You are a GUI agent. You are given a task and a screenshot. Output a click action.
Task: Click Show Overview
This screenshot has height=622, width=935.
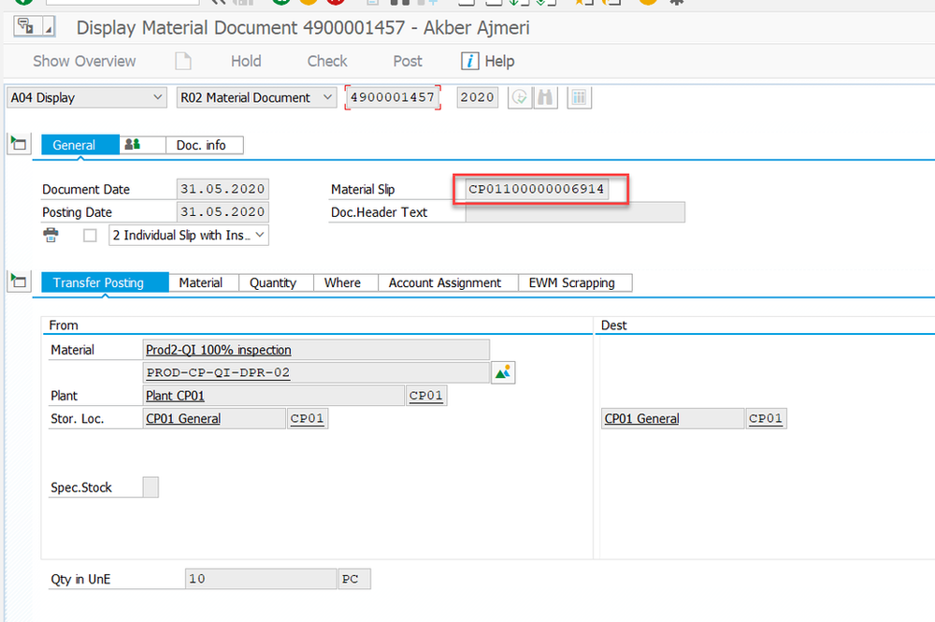coord(84,61)
